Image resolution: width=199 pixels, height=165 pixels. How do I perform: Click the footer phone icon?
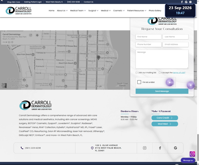click(22, 148)
